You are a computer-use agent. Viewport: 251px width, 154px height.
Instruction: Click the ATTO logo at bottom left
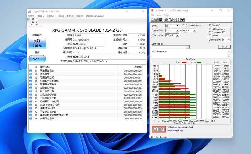coord(159,129)
